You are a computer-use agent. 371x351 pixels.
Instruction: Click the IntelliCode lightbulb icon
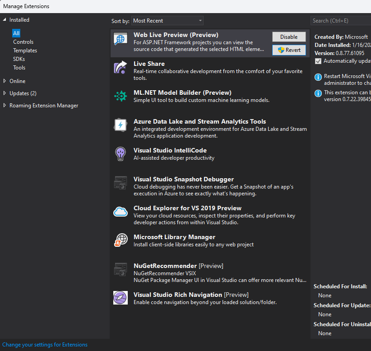(121, 154)
